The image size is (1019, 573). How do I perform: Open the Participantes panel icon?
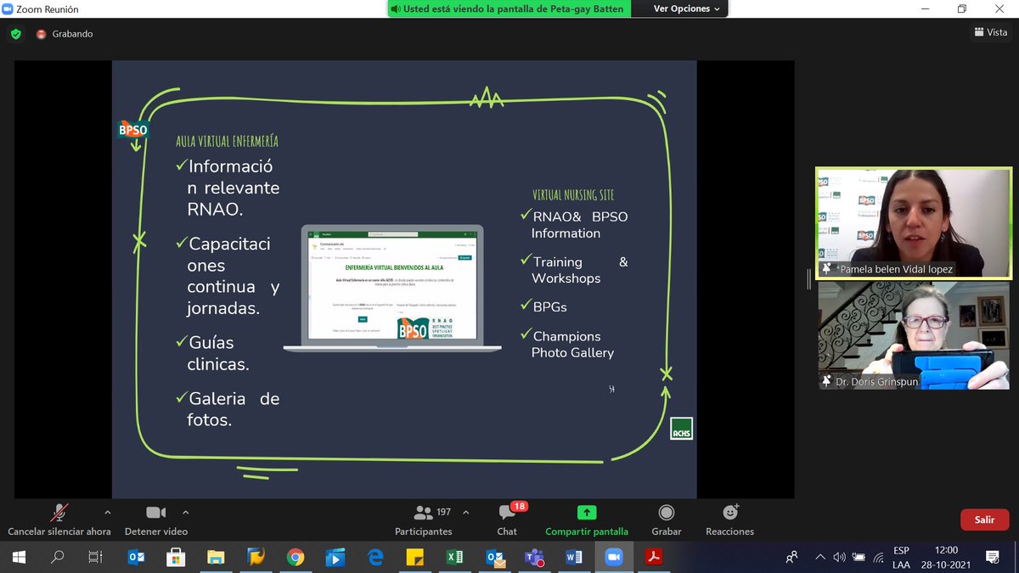click(423, 513)
